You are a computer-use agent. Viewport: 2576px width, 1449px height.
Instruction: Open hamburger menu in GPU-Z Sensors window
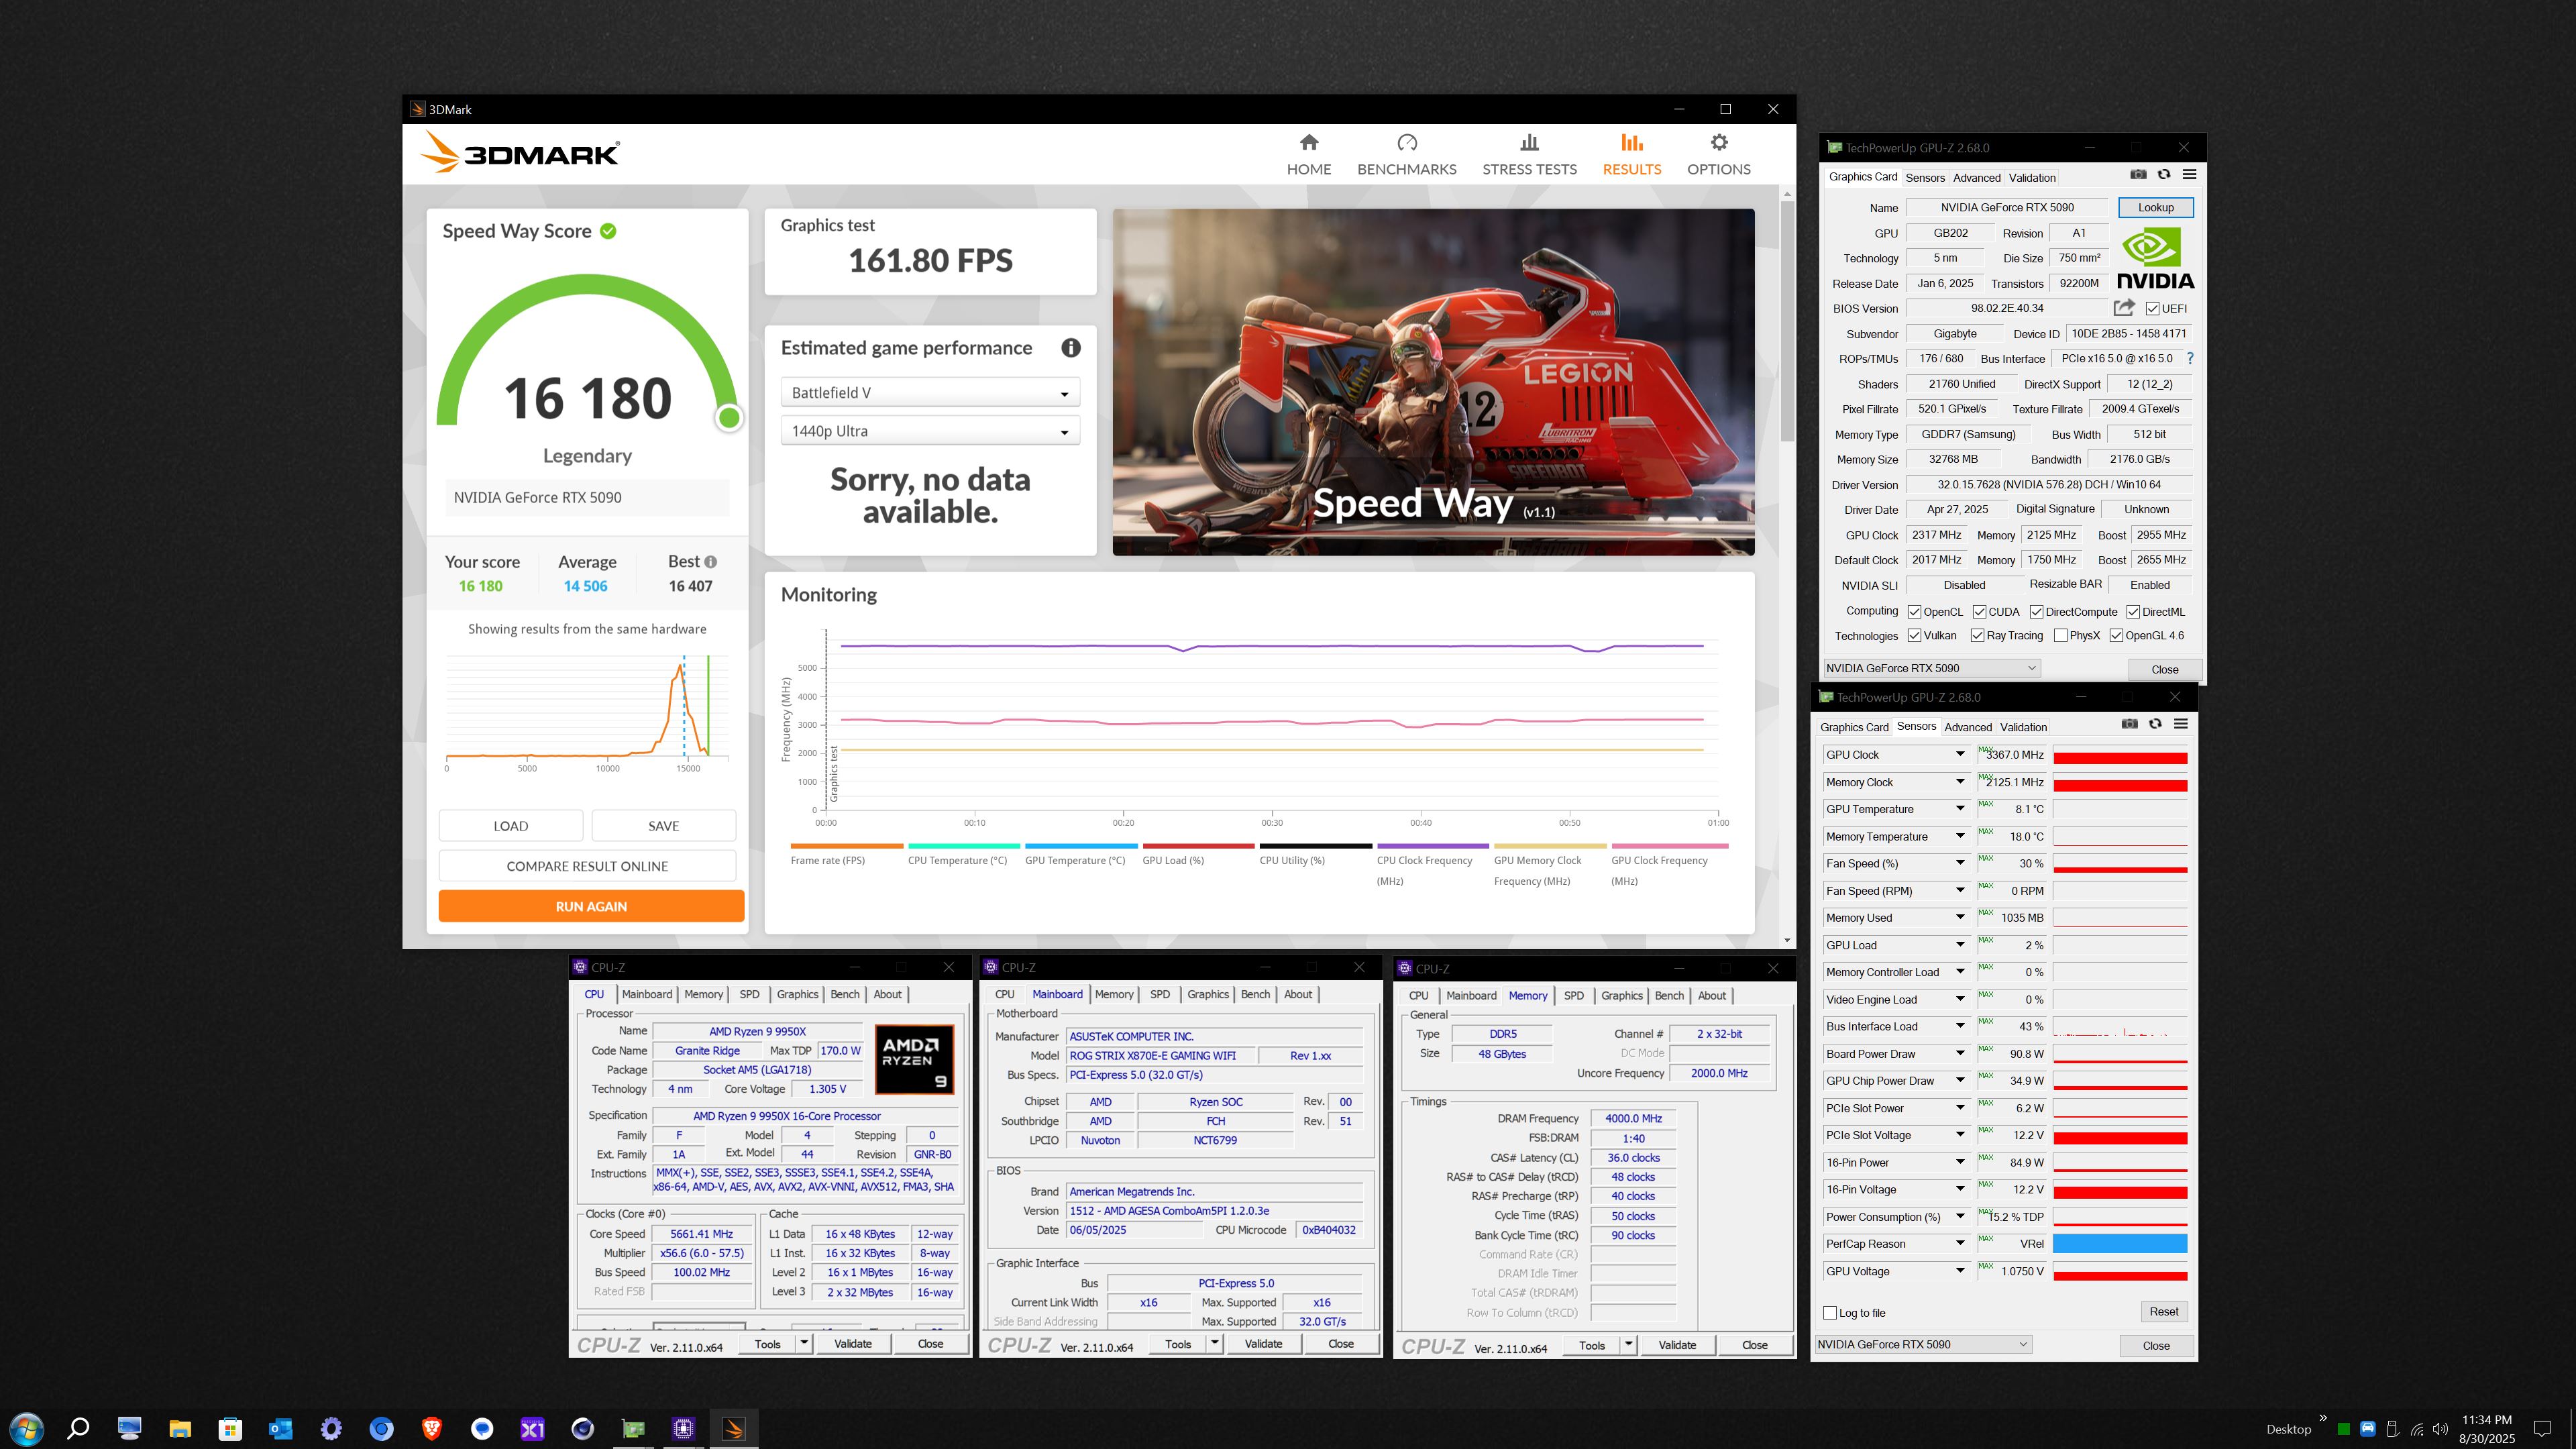[x=2181, y=724]
